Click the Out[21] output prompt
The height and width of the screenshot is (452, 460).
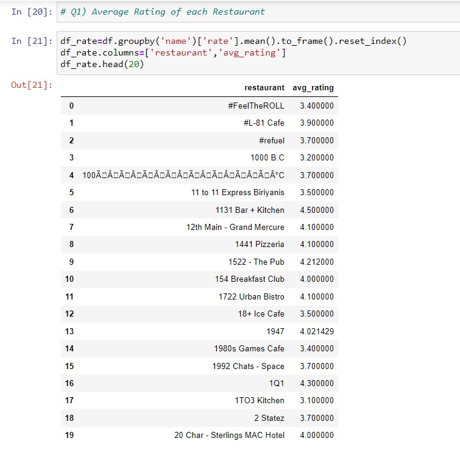32,85
